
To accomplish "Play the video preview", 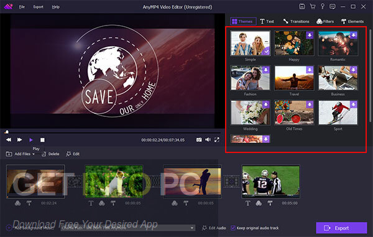I will [x=31, y=140].
